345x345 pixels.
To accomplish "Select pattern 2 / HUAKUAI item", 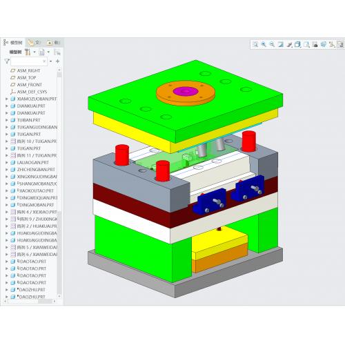I will point(37,226).
